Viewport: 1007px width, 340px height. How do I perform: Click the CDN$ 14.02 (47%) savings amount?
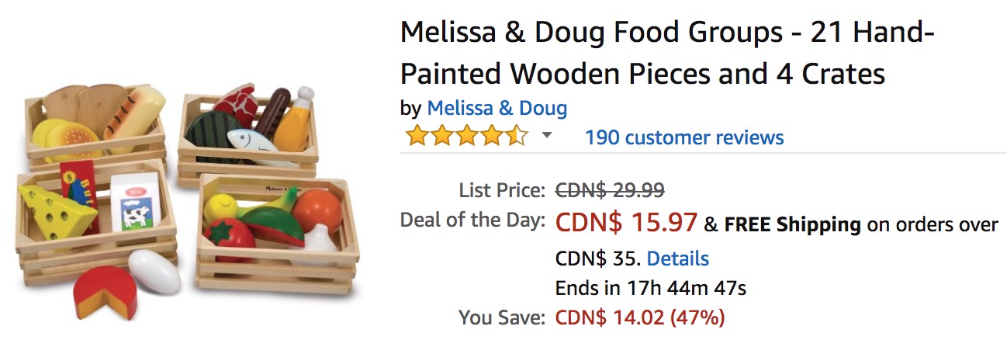640,317
